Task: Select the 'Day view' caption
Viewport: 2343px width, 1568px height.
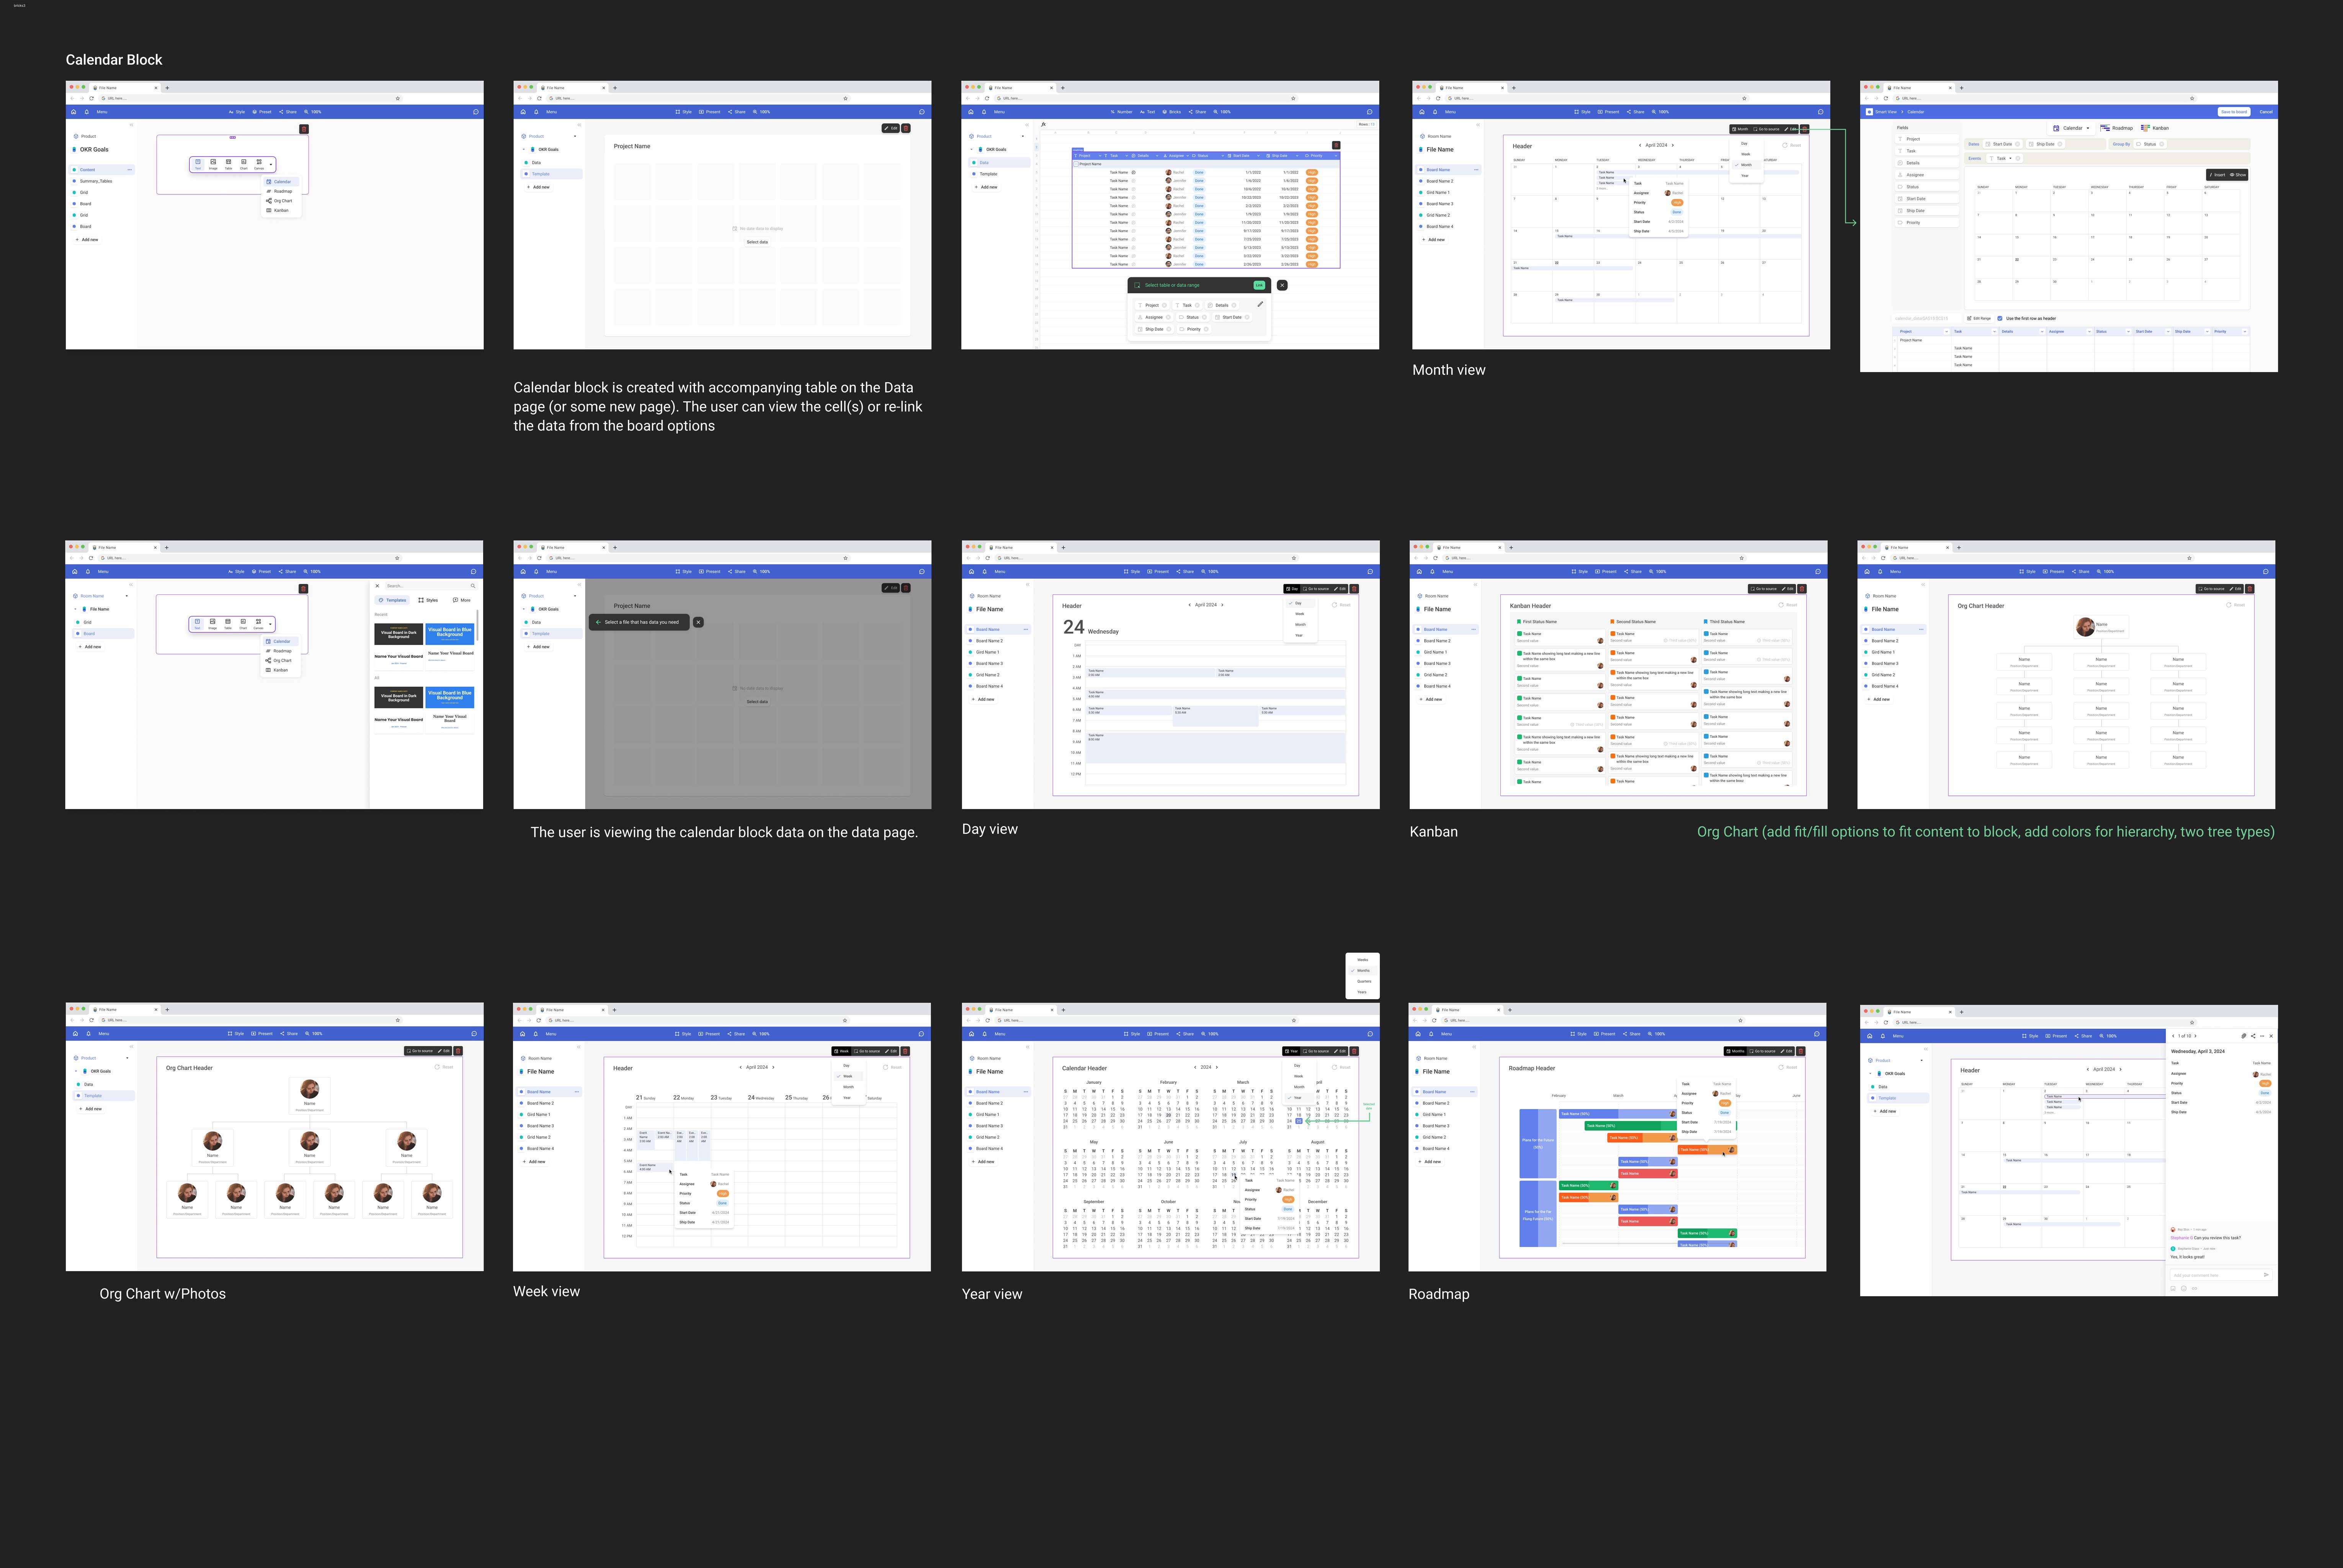Action: 990,829
